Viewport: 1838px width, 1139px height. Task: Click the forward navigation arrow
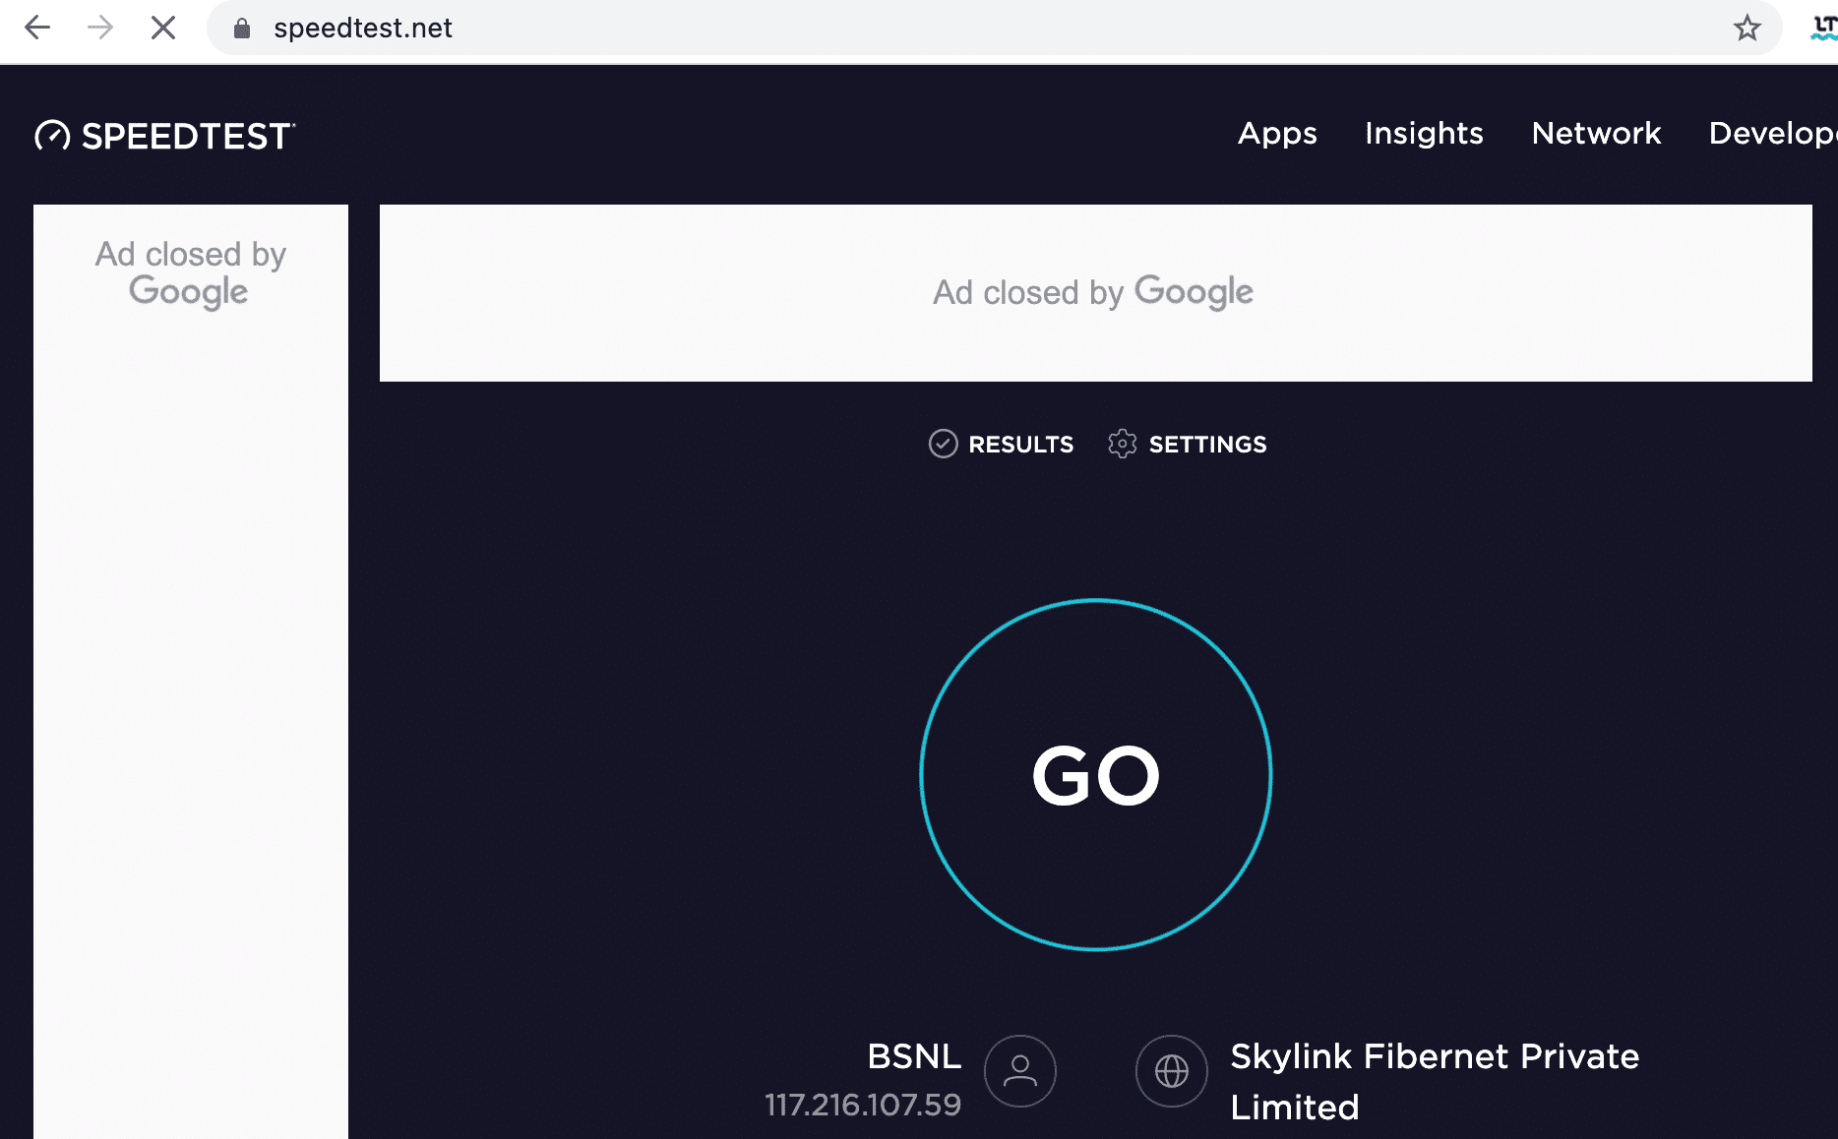99,28
